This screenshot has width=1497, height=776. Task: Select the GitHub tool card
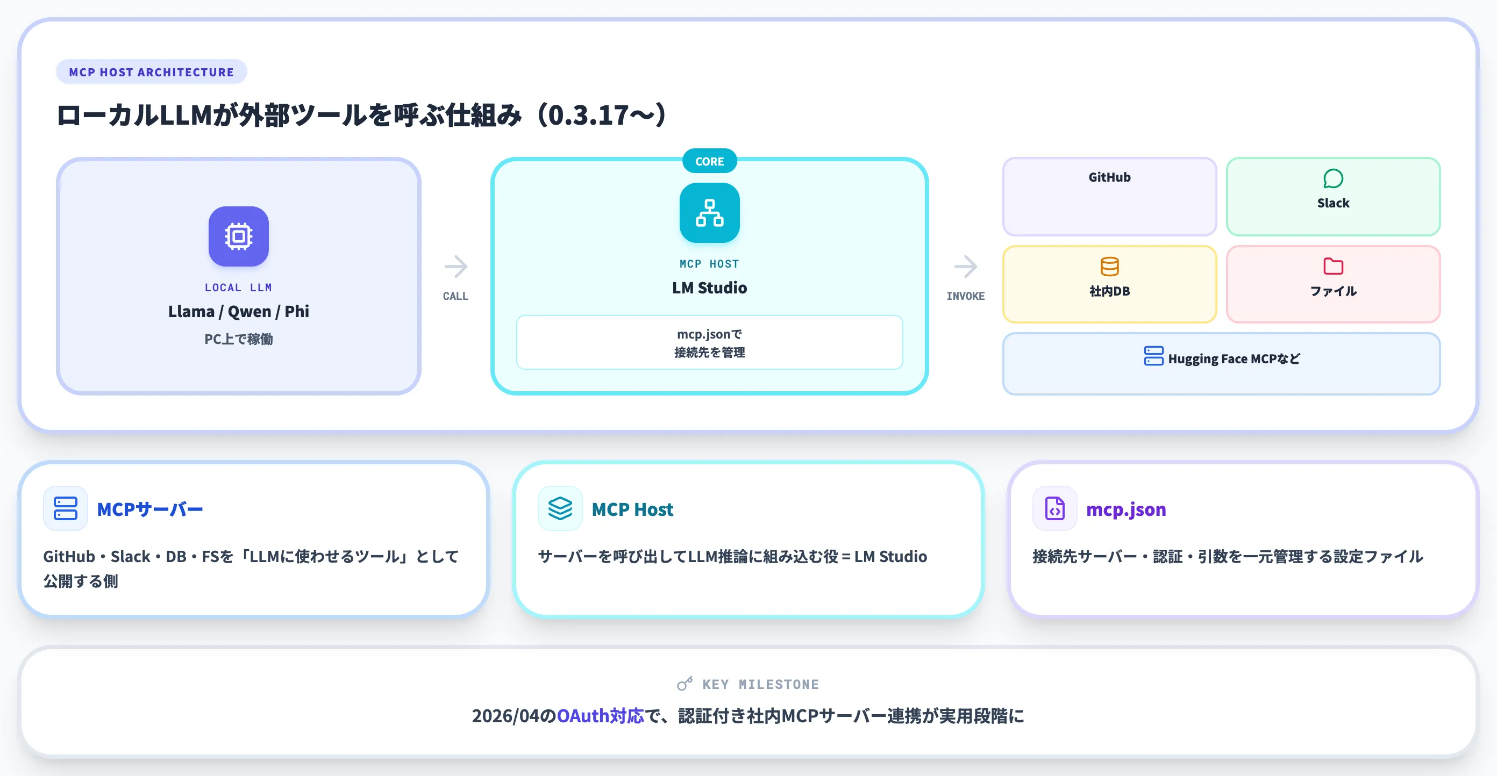point(1109,196)
